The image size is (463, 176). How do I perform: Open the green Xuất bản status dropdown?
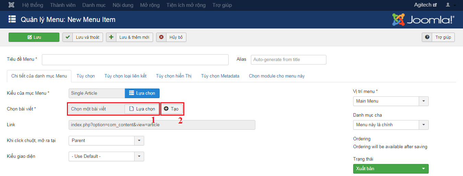tap(391, 169)
